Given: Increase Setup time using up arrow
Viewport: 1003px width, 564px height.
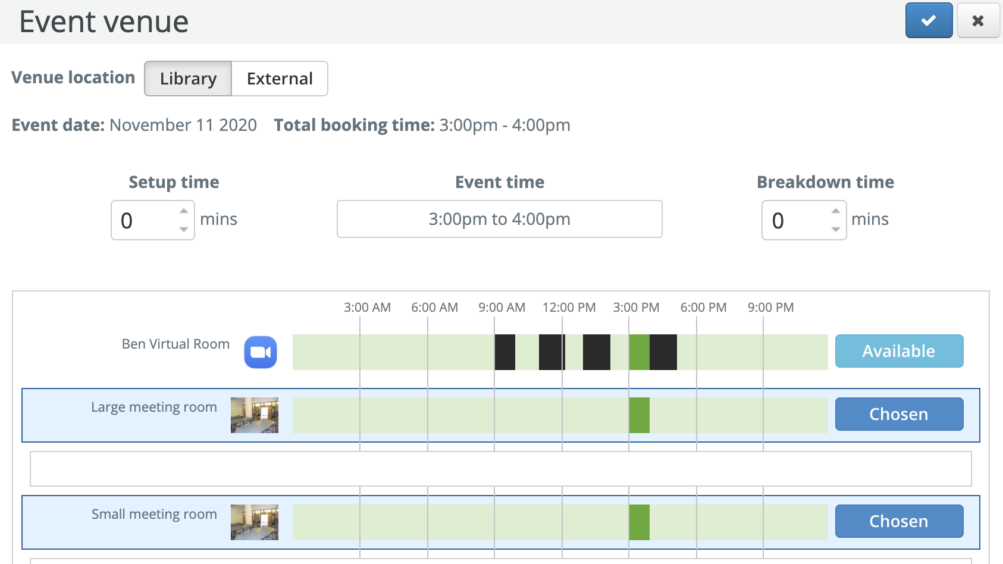Looking at the screenshot, I should point(184,211).
